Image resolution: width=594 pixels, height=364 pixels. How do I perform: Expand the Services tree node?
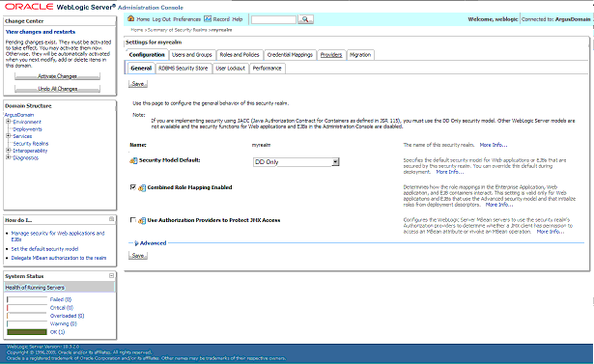[8, 135]
